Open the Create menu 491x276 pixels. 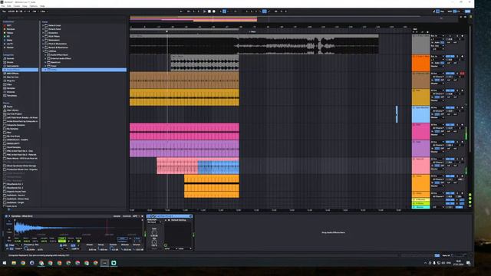(17, 6)
